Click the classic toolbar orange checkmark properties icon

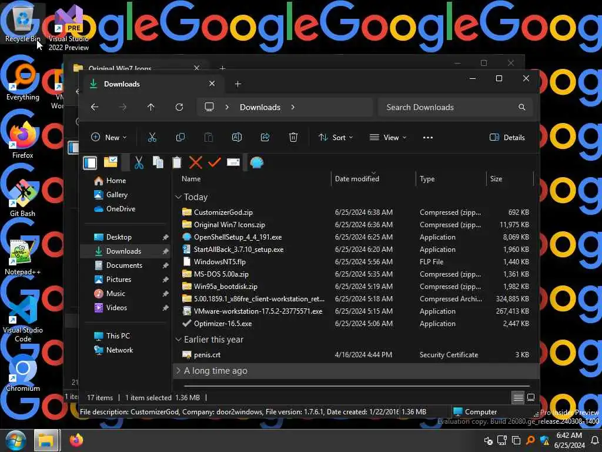coord(214,162)
